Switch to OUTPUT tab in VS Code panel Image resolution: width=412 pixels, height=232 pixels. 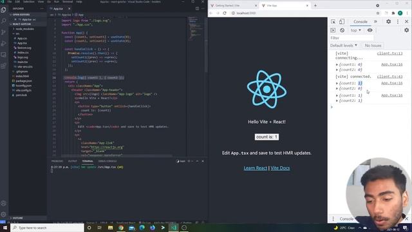click(73, 161)
